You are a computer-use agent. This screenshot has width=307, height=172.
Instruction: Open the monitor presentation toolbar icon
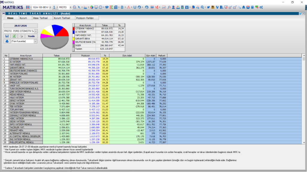96,7
